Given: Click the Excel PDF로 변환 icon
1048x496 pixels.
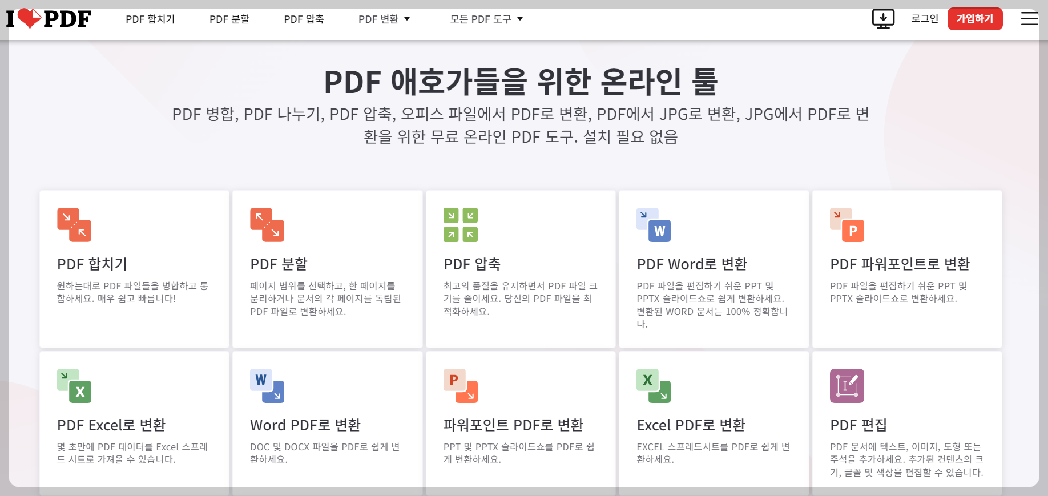Looking at the screenshot, I should (x=654, y=386).
